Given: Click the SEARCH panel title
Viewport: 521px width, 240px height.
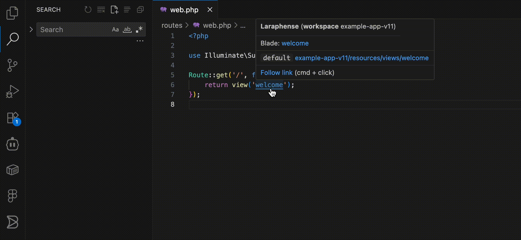Looking at the screenshot, I should tap(48, 10).
